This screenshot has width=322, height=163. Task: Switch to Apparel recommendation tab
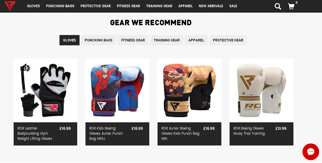coord(196,40)
